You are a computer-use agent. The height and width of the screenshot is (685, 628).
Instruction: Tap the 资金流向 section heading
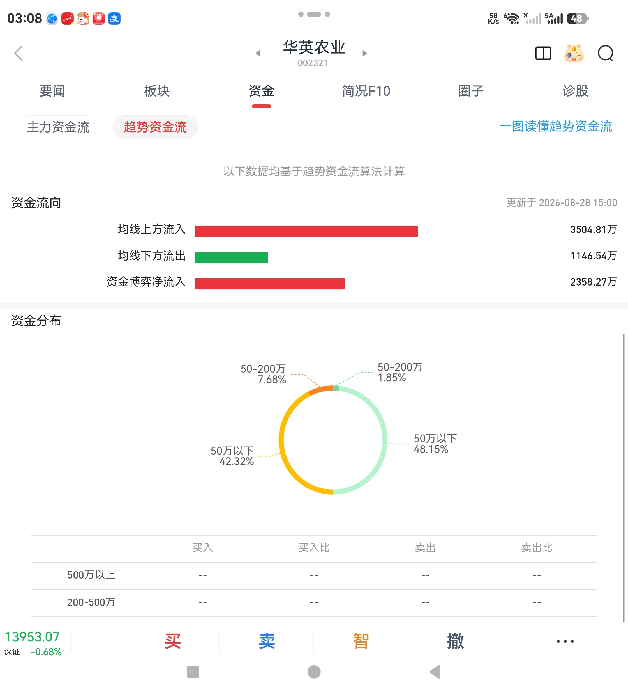[36, 203]
